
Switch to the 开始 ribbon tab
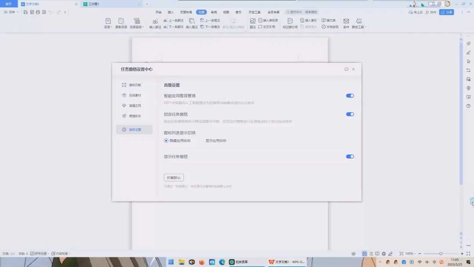(158, 12)
